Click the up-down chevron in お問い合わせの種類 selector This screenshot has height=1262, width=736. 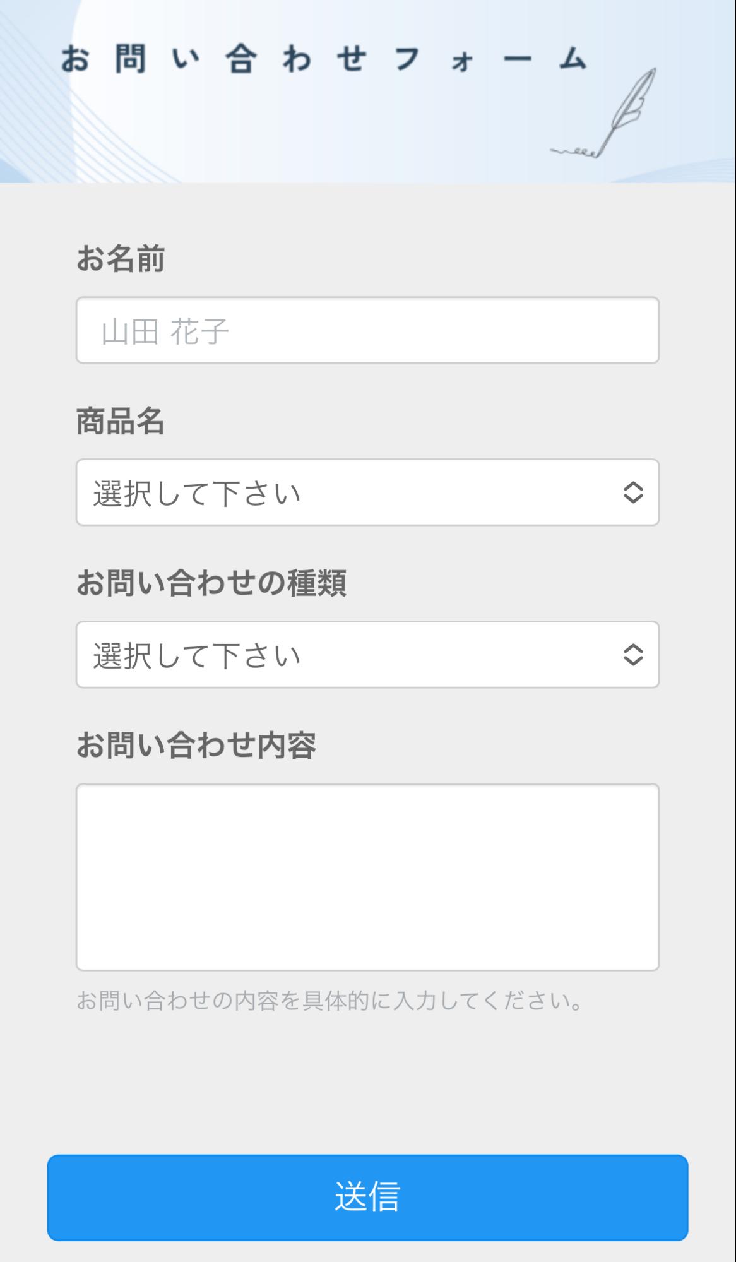coord(633,655)
